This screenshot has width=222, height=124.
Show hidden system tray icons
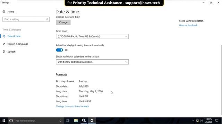[193, 121]
